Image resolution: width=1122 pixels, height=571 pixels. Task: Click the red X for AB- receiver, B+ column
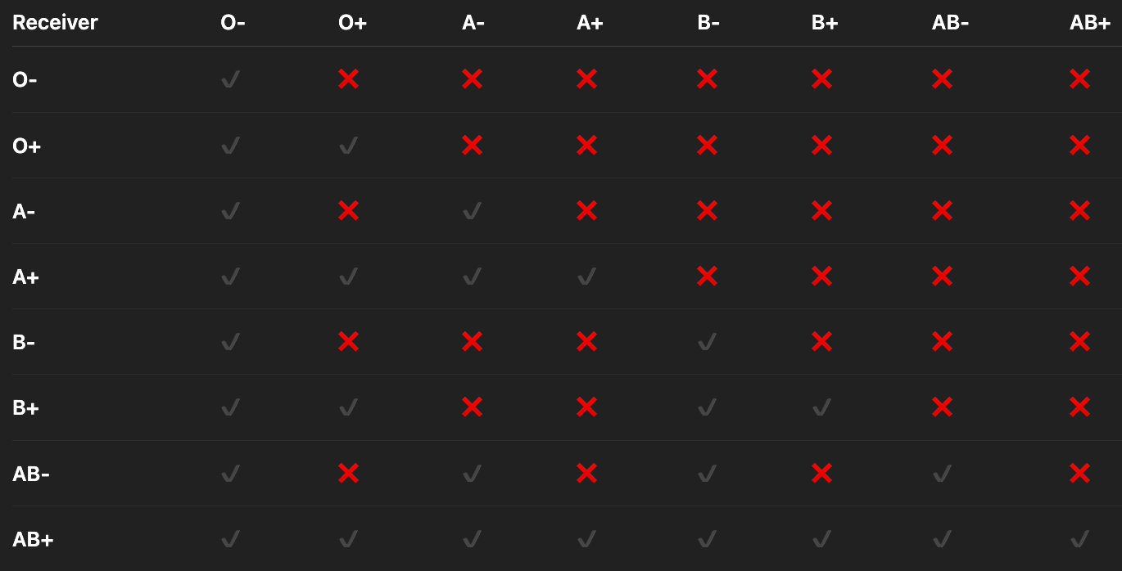coord(821,473)
